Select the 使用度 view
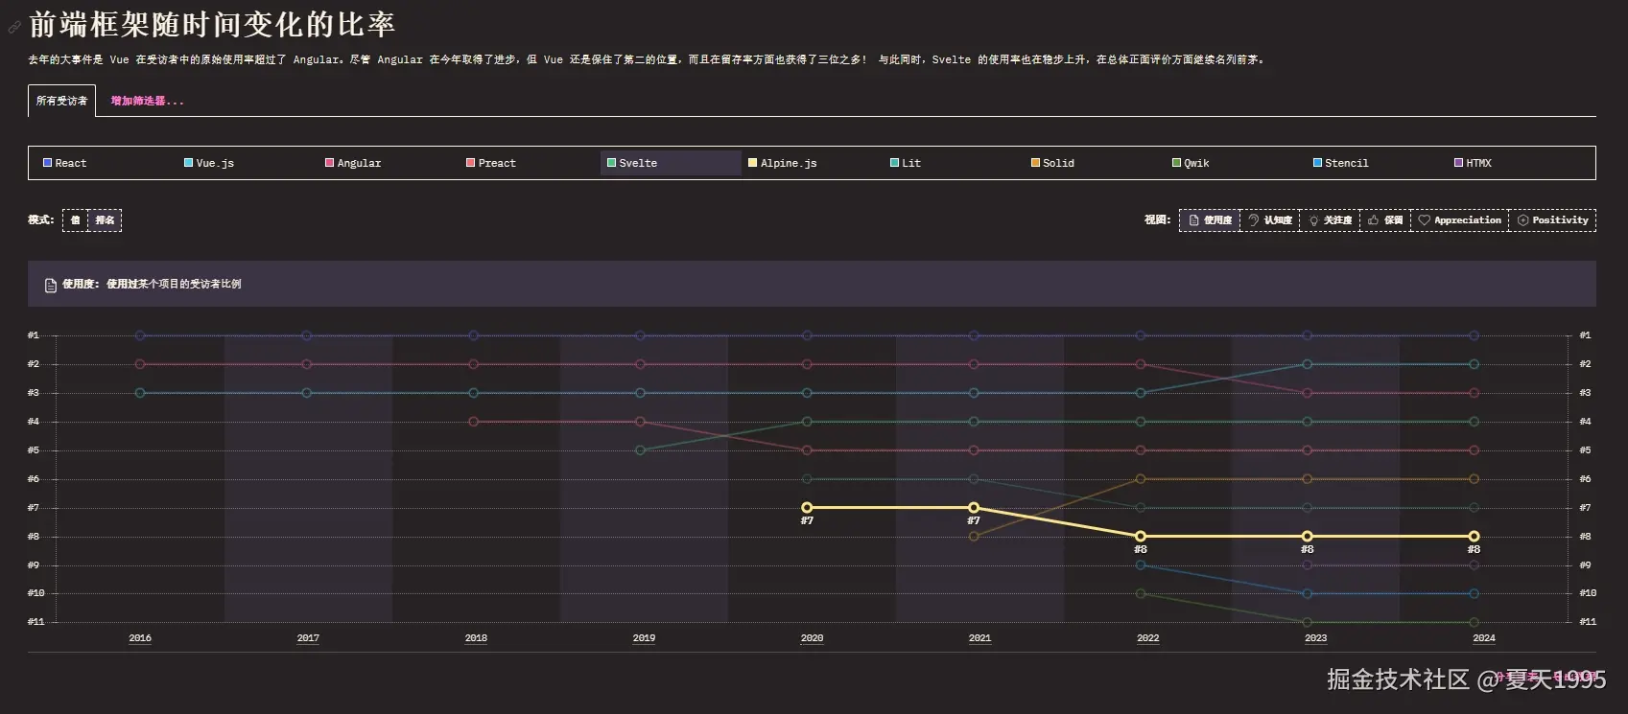1628x714 pixels. [1210, 220]
